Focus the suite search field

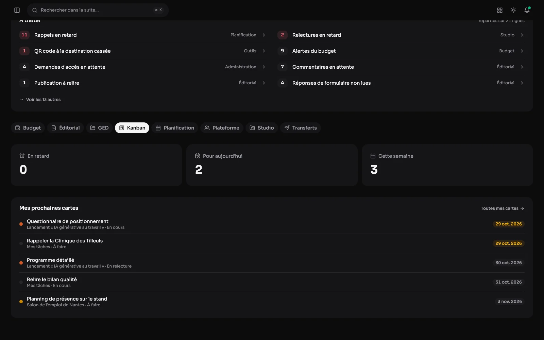(98, 10)
